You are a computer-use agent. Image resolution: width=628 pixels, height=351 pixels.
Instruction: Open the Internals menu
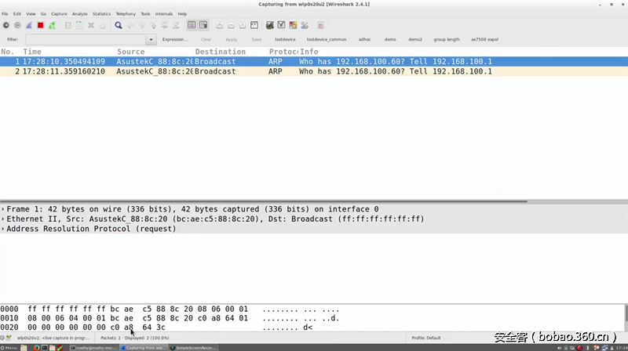pos(164,13)
